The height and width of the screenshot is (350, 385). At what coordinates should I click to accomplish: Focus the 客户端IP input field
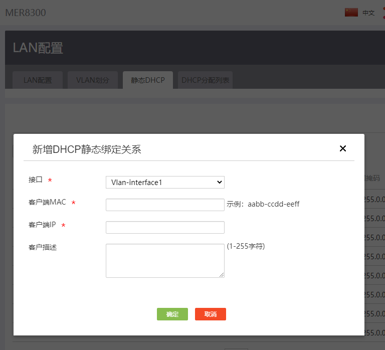tap(165, 228)
